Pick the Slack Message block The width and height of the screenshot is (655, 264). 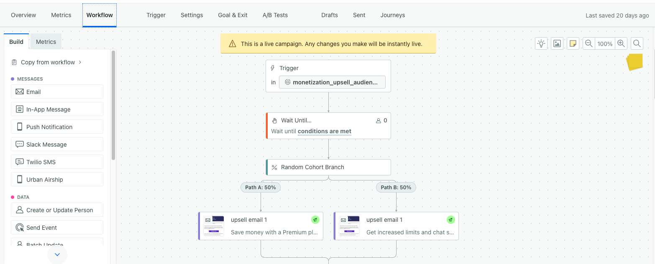click(x=57, y=145)
